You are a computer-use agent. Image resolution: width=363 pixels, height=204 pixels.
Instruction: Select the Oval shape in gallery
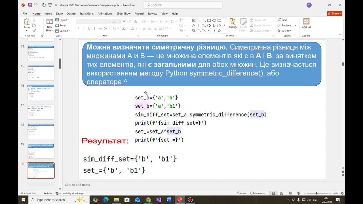click(x=214, y=20)
